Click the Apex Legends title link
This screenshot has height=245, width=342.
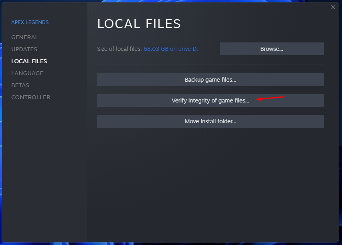30,22
